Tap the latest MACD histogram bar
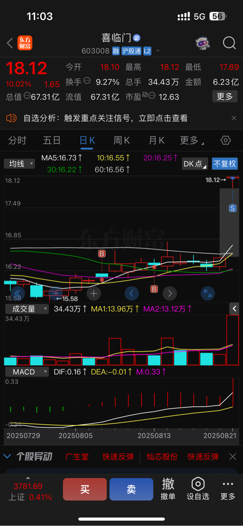 click(x=233, y=392)
